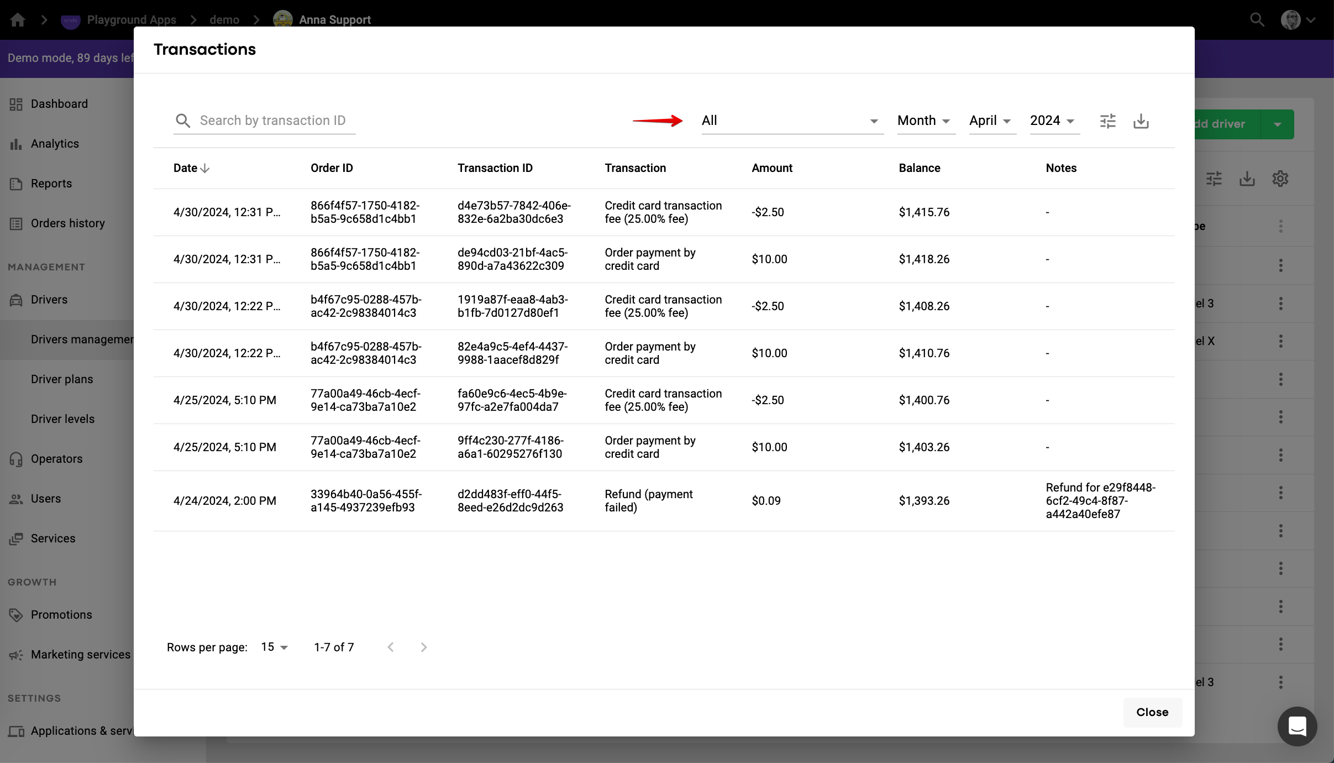Image resolution: width=1334 pixels, height=763 pixels.
Task: Open the transactions filter settings icon
Action: pos(1107,121)
